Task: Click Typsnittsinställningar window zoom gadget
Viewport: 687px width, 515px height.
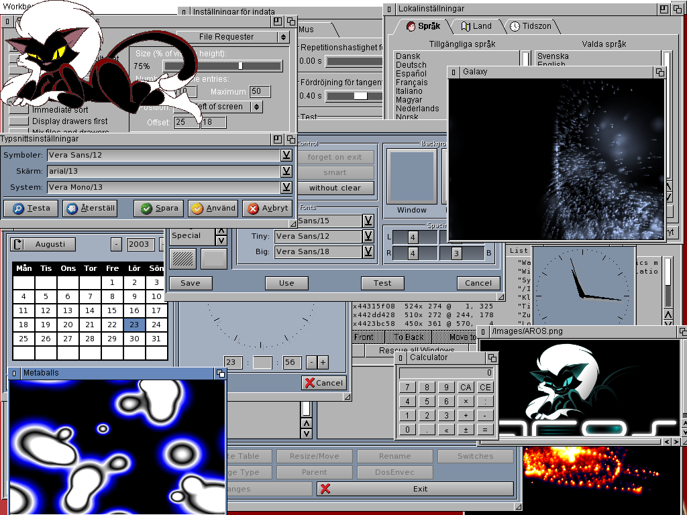Action: [x=277, y=139]
